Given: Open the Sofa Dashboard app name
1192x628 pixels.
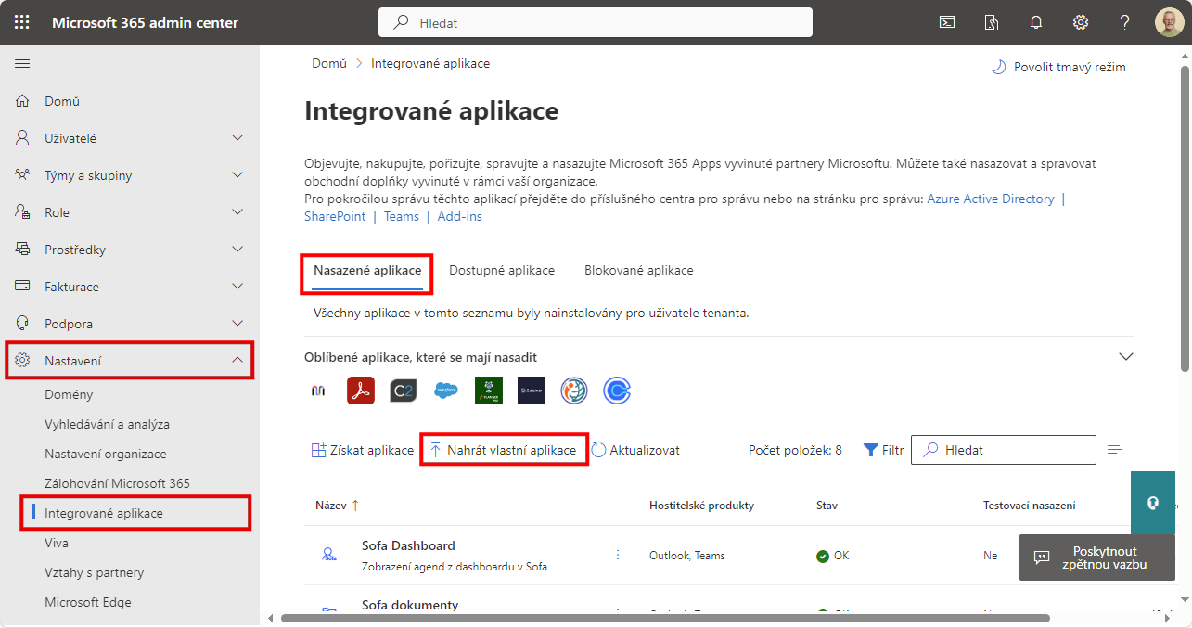Looking at the screenshot, I should [x=408, y=545].
